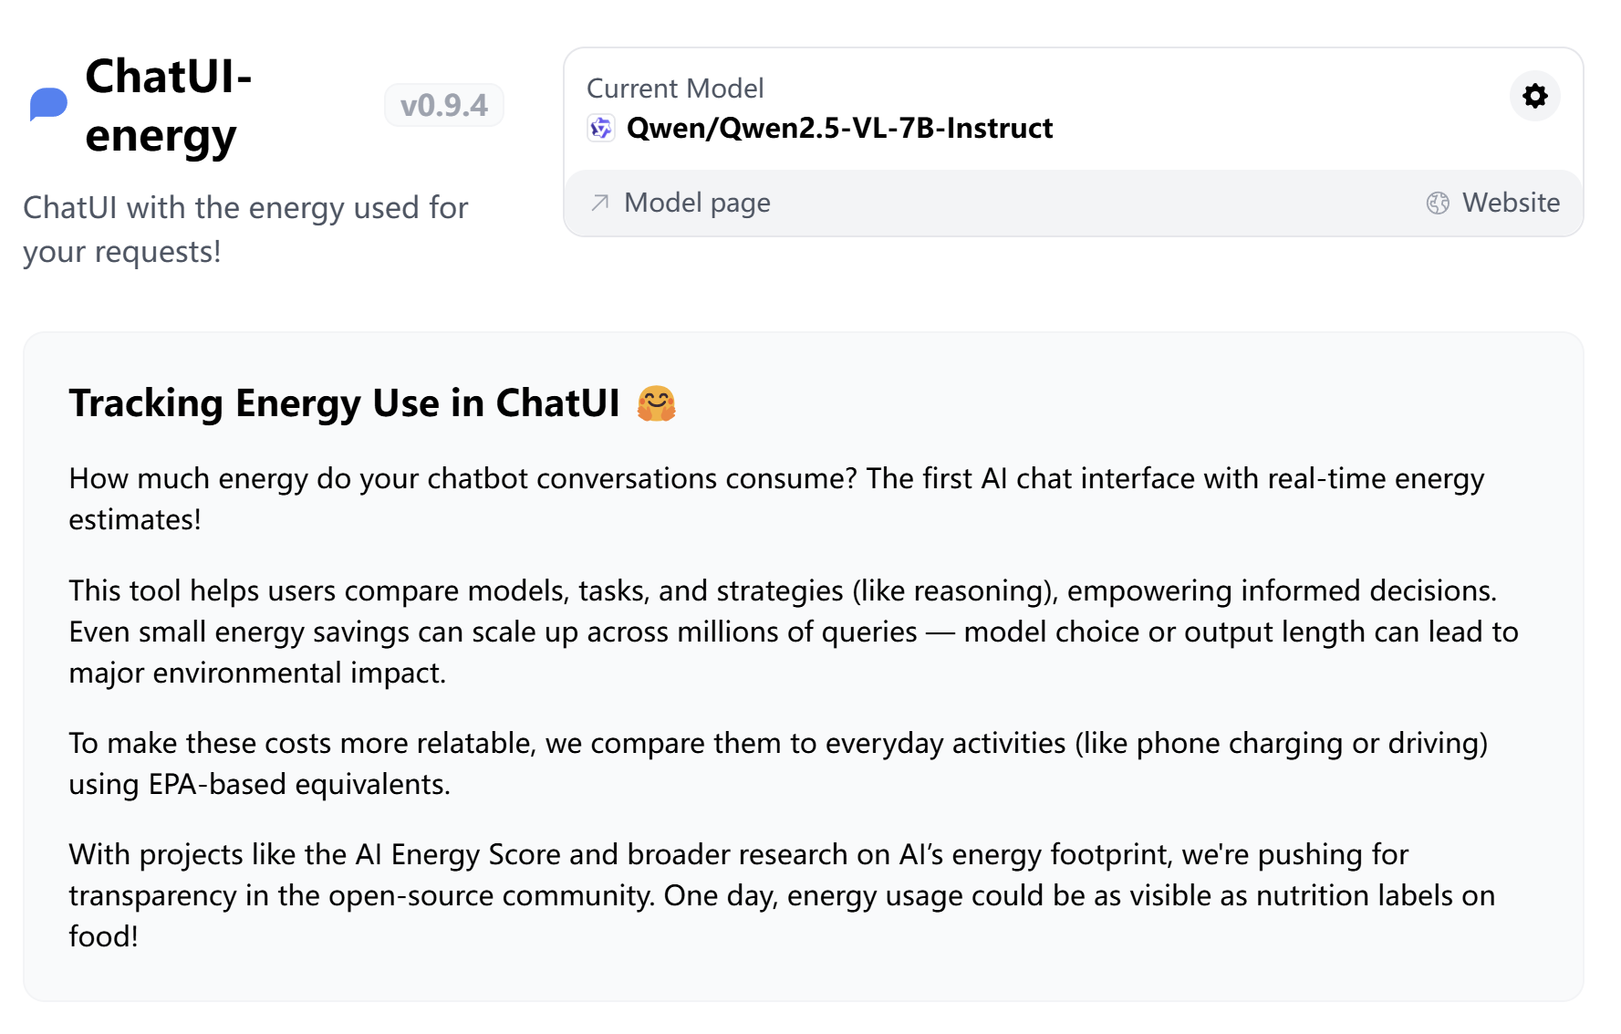Click the tagline under the ChatUI-energy title
The image size is (1621, 1034).
[244, 229]
